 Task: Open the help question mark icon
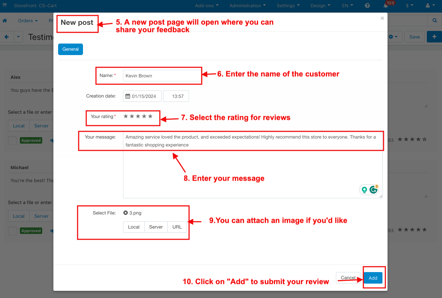pos(367,6)
